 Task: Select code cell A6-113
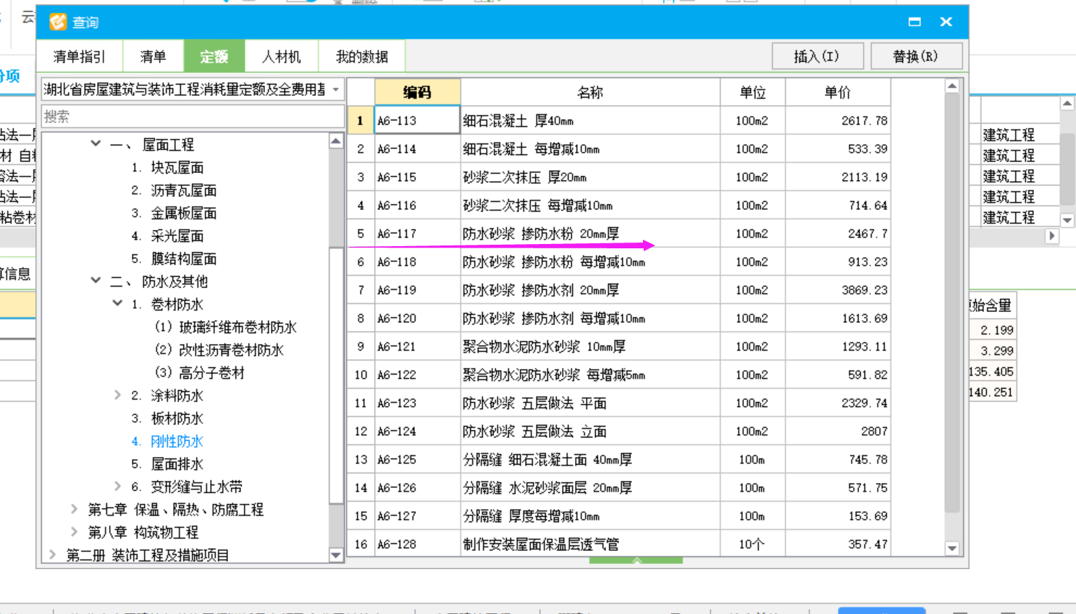coord(417,120)
